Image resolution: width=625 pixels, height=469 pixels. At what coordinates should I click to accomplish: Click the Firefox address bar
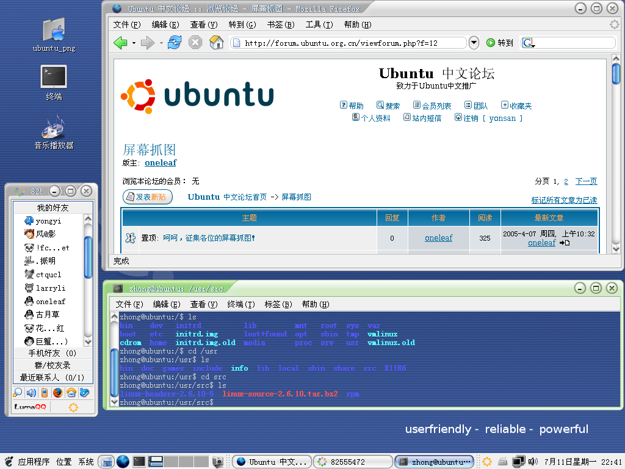click(348, 43)
